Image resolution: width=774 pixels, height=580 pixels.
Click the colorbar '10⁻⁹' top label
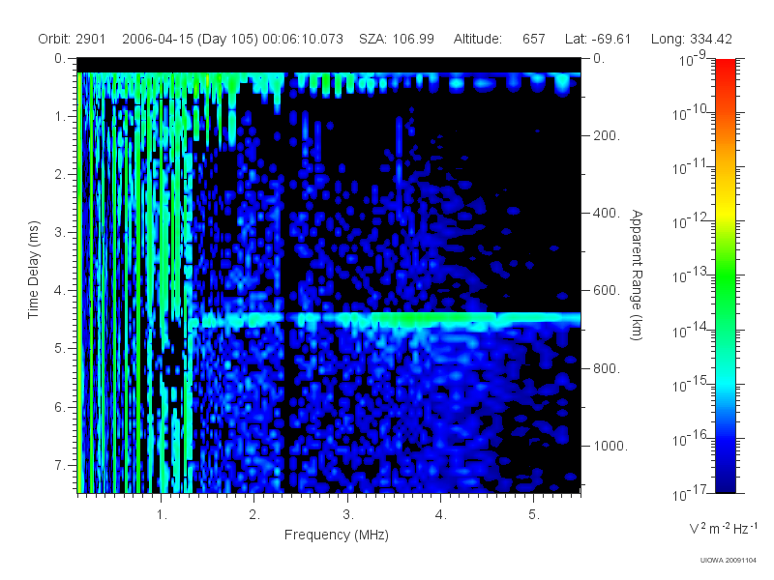pyautogui.click(x=693, y=60)
